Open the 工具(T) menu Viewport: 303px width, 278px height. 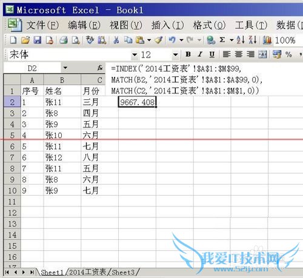[x=251, y=25]
